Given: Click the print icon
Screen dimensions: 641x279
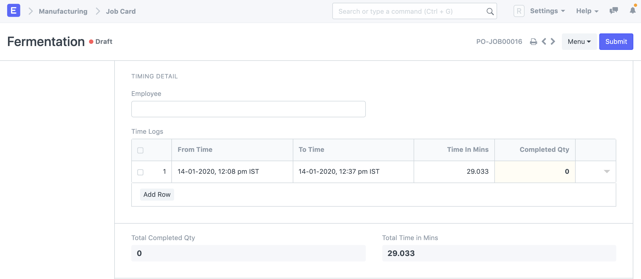Looking at the screenshot, I should point(533,42).
